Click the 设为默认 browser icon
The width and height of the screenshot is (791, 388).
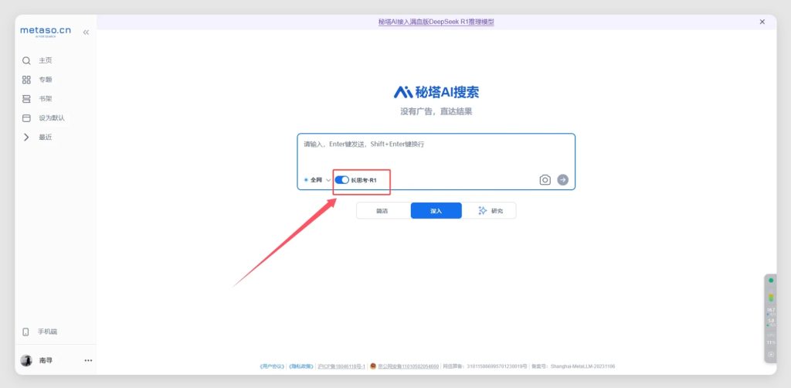coord(26,118)
